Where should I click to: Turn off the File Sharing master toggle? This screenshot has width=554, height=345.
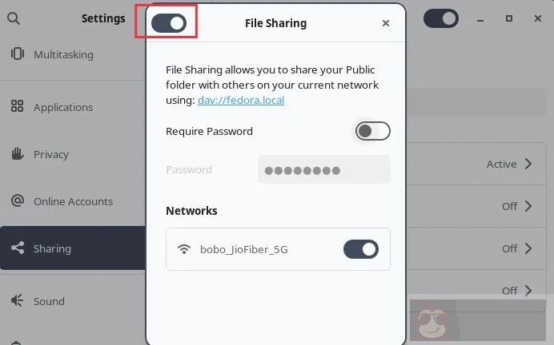coord(169,23)
